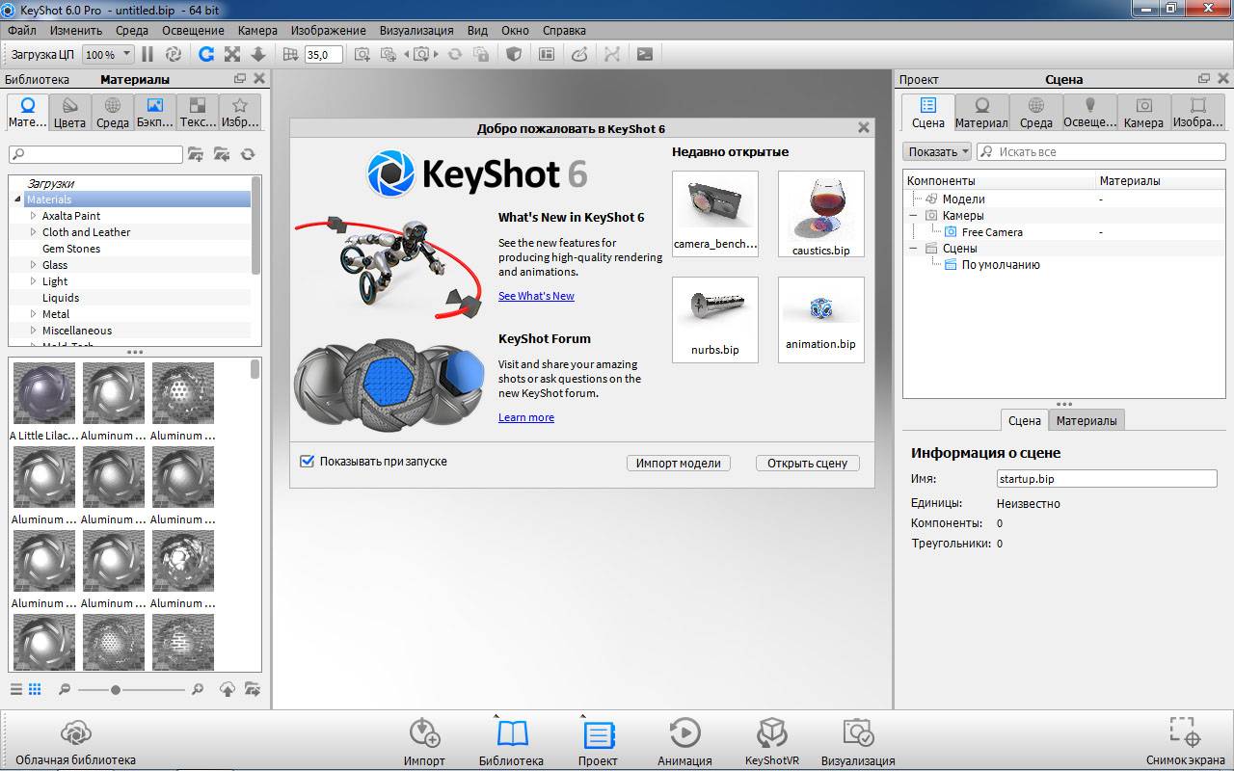Expand the Glass folder

click(34, 265)
